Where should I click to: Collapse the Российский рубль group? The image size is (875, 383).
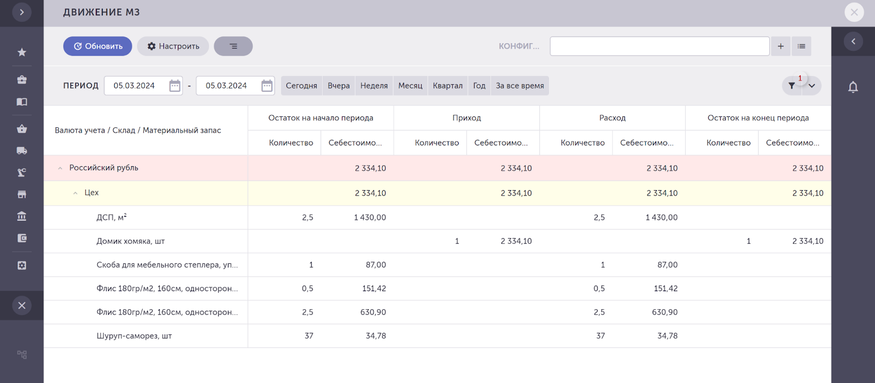click(60, 168)
